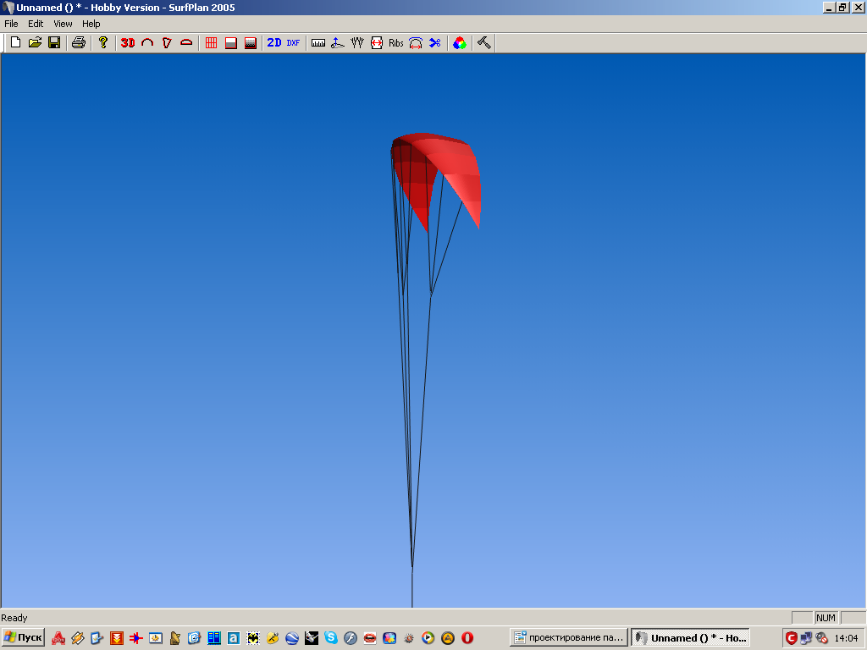Image resolution: width=867 pixels, height=650 pixels.
Task: Save the kite design with floppy icon
Action: pyautogui.click(x=53, y=42)
